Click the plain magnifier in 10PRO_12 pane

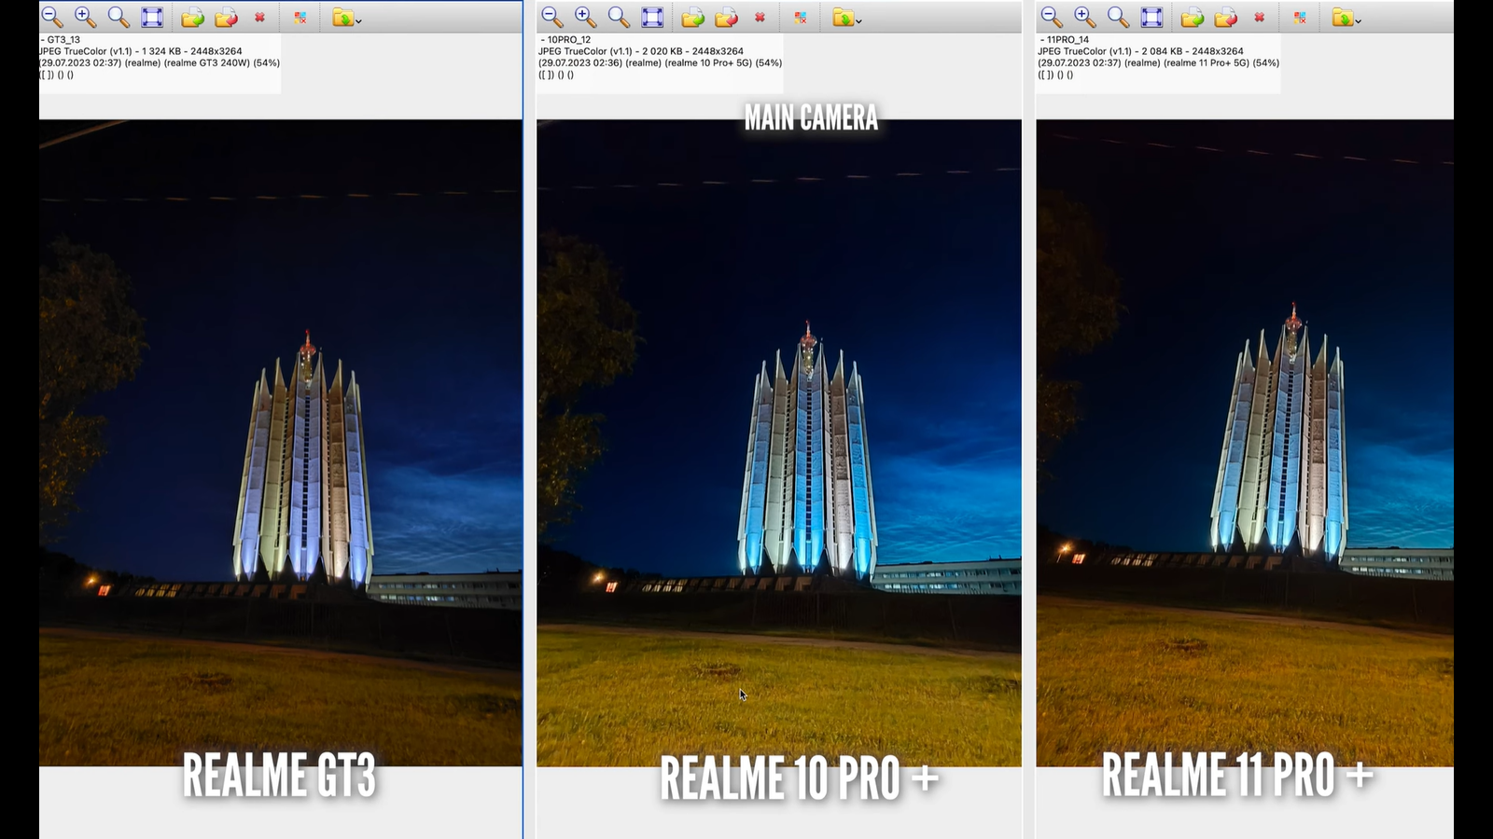(x=619, y=18)
